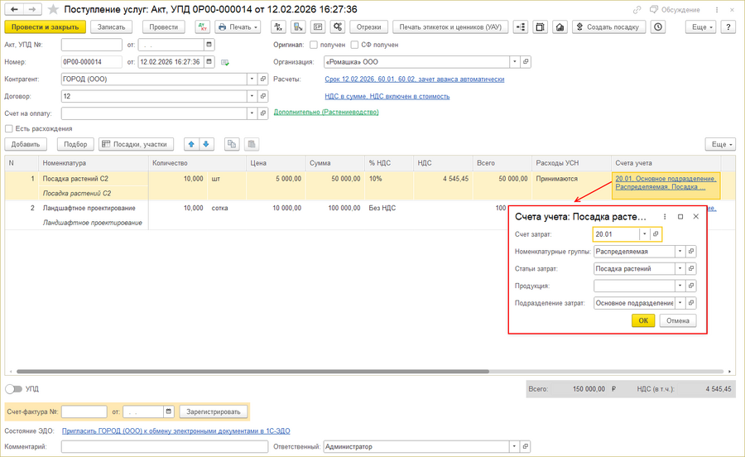Open the calendar picker next to document date
The image size is (745, 457).
pyautogui.click(x=209, y=62)
